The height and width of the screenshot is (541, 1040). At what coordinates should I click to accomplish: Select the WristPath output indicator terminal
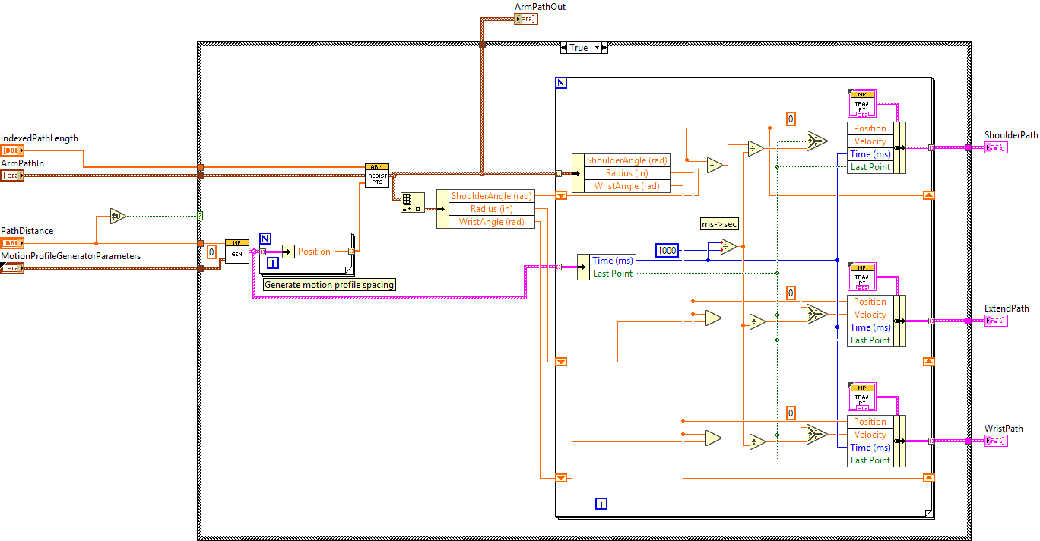click(x=995, y=441)
